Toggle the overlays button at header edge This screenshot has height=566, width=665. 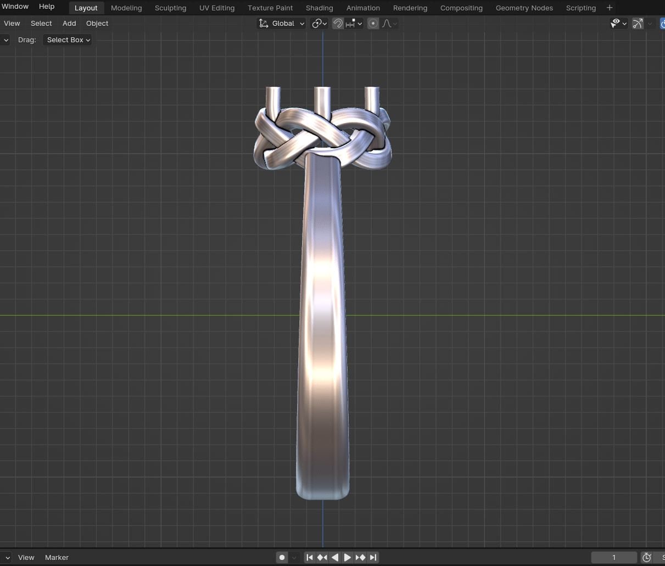tap(662, 23)
